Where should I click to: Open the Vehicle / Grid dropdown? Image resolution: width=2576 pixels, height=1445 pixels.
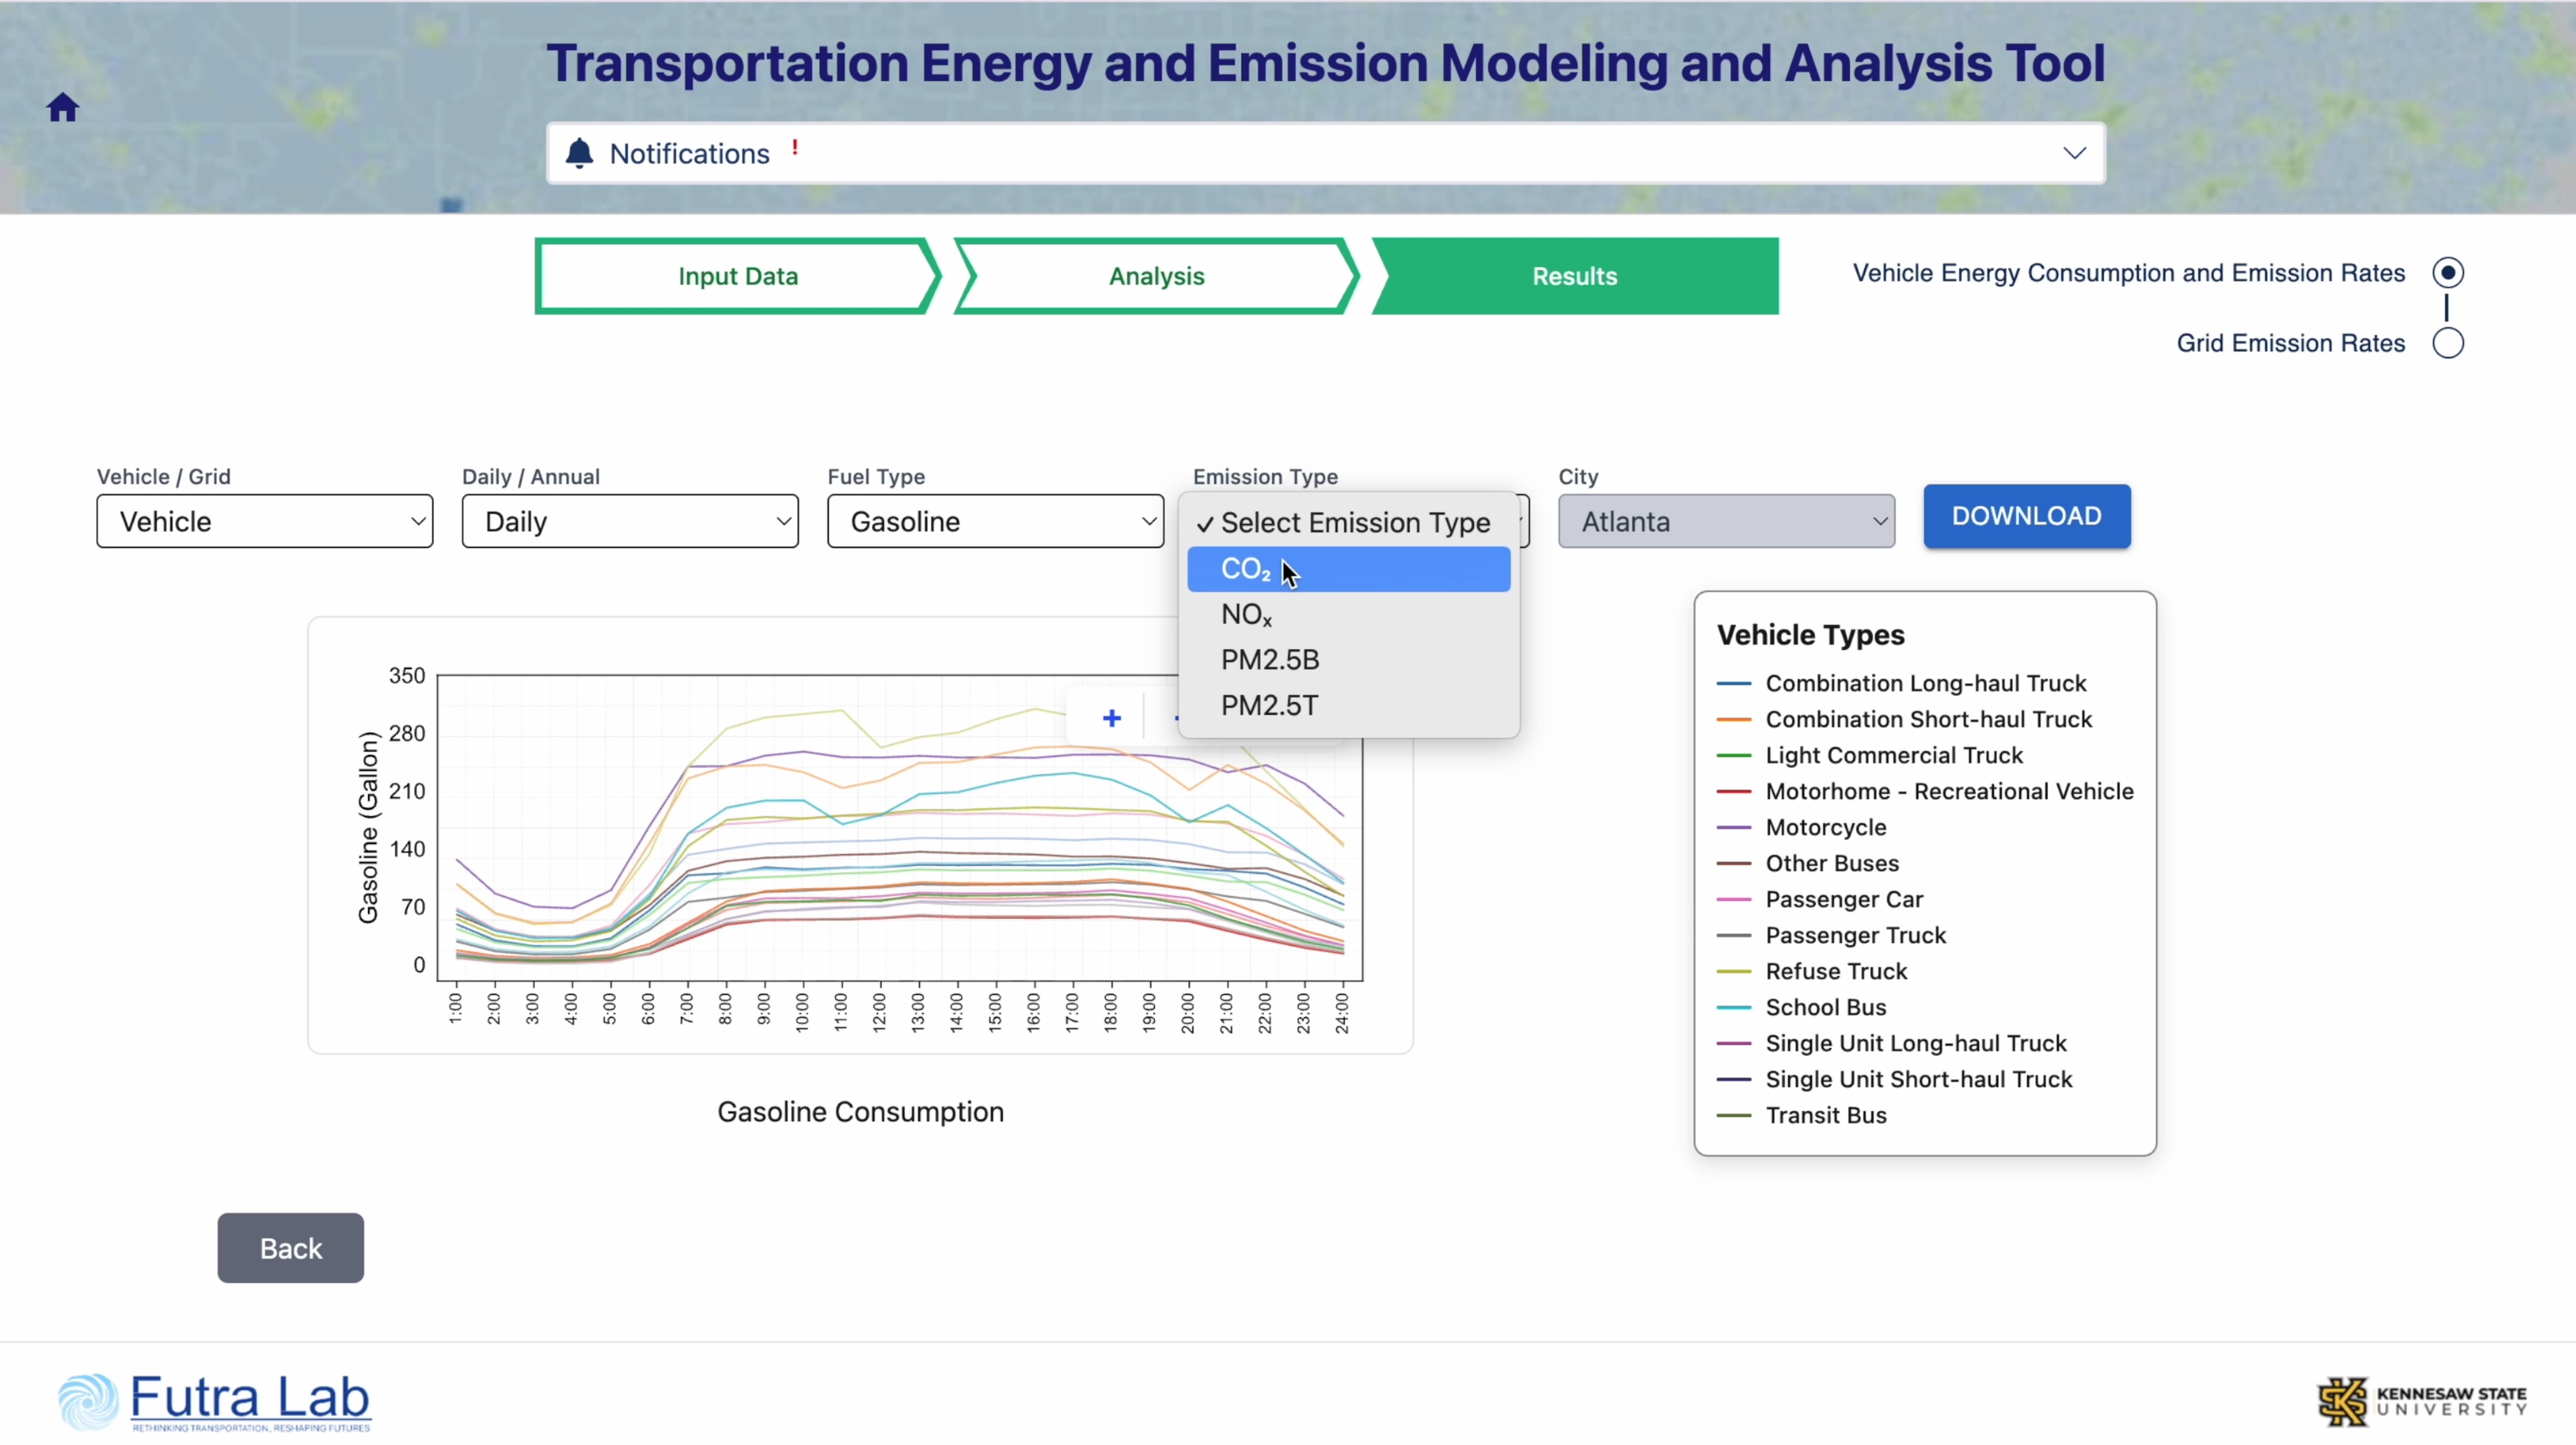tap(264, 521)
